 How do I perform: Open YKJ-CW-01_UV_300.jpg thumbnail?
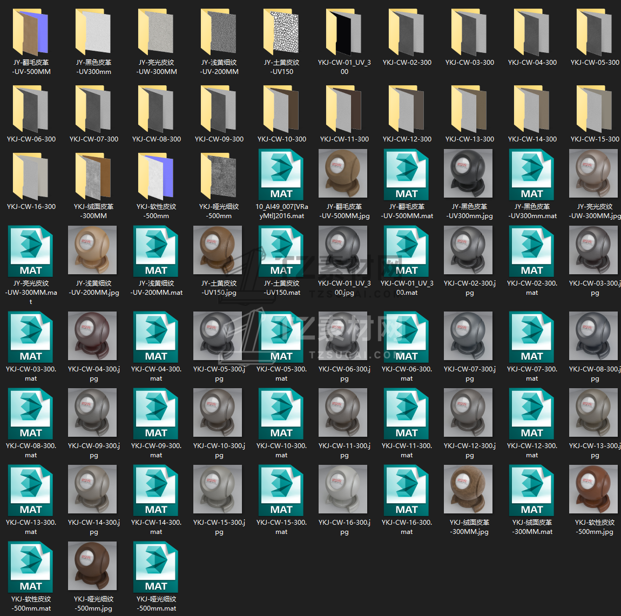(x=343, y=250)
